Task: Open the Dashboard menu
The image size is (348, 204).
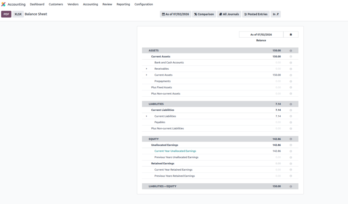Action: pos(37,4)
